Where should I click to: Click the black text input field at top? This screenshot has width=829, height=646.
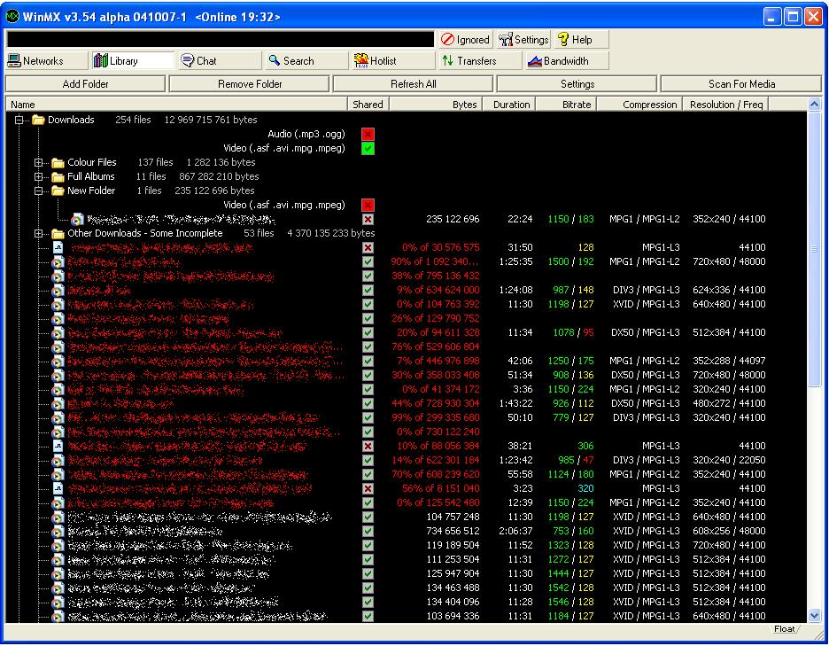[220, 40]
